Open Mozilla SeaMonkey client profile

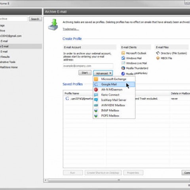137,74
